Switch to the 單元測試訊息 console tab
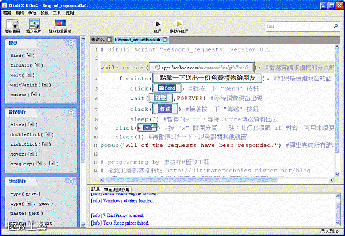 (x=117, y=189)
